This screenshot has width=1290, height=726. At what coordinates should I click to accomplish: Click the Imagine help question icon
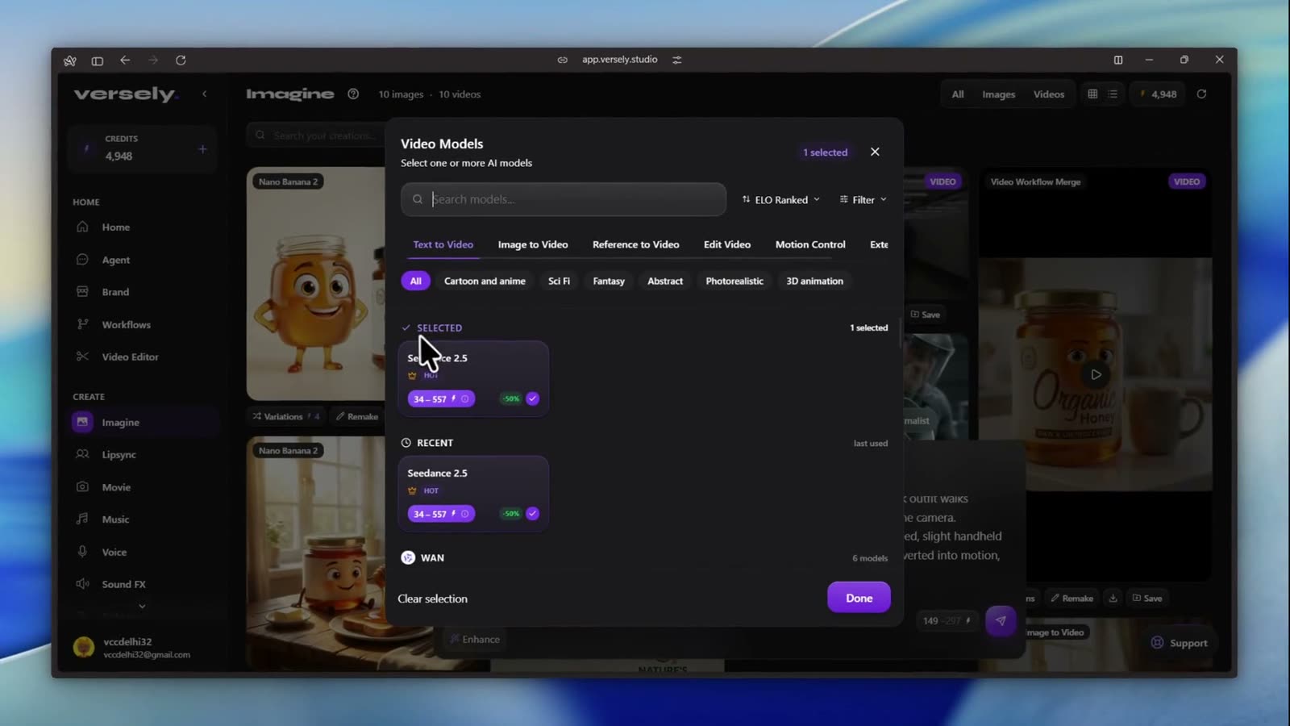click(x=353, y=94)
